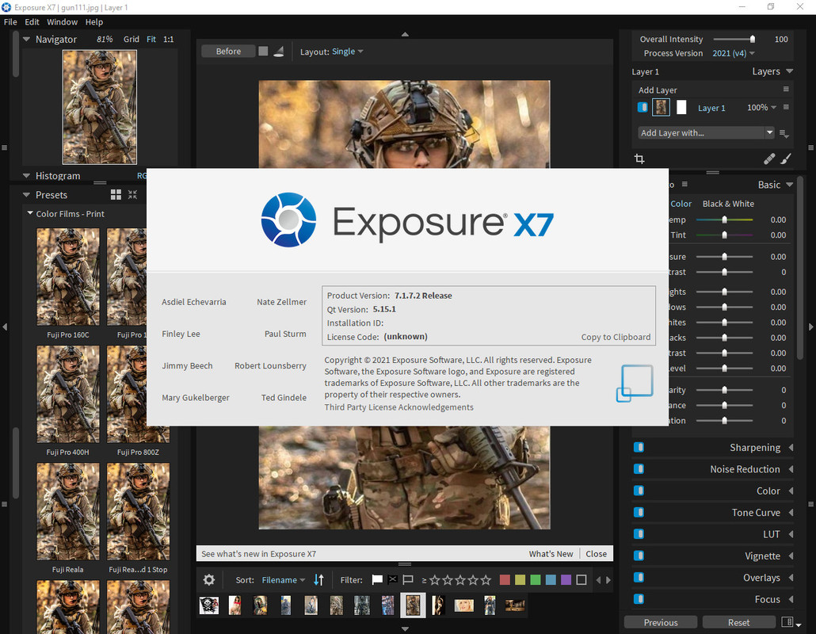Open Add Layer panel menu
The width and height of the screenshot is (816, 634).
tap(786, 90)
